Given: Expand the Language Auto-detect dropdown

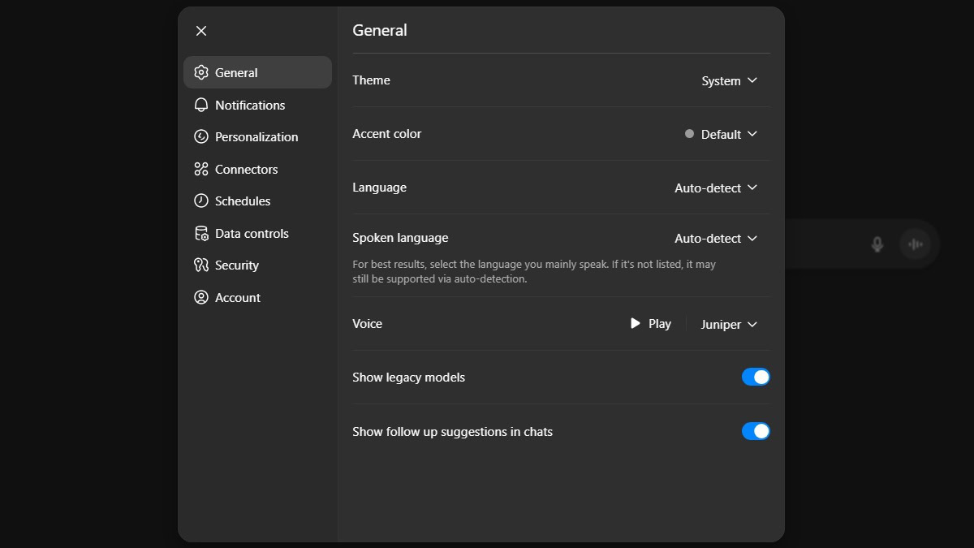Looking at the screenshot, I should coord(715,188).
